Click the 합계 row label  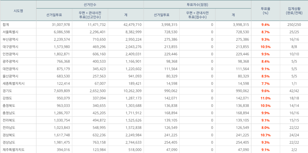6,25
